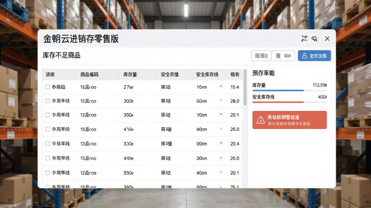This screenshot has height=208, width=371.
Task: Click the green trend arrow in the 15.4 row
Action: [x=221, y=87]
